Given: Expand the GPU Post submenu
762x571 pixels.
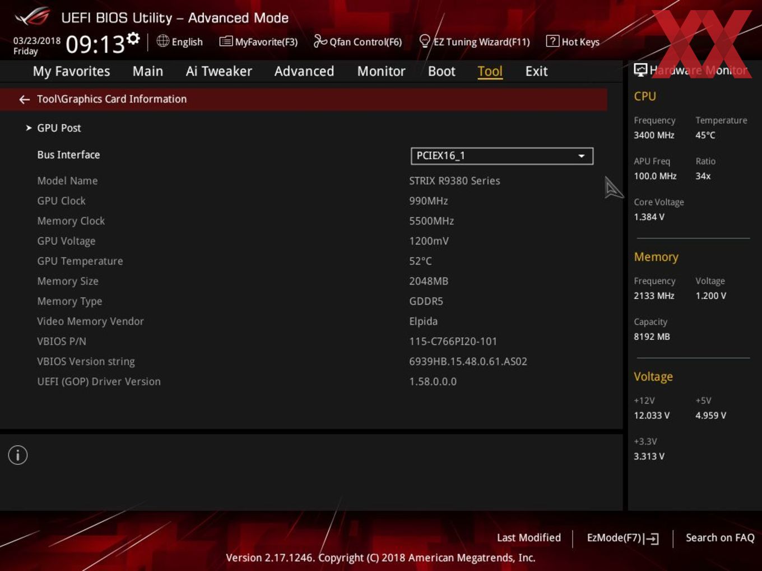Looking at the screenshot, I should tap(59, 128).
